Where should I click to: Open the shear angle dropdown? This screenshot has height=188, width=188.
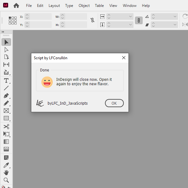click(x=175, y=25)
